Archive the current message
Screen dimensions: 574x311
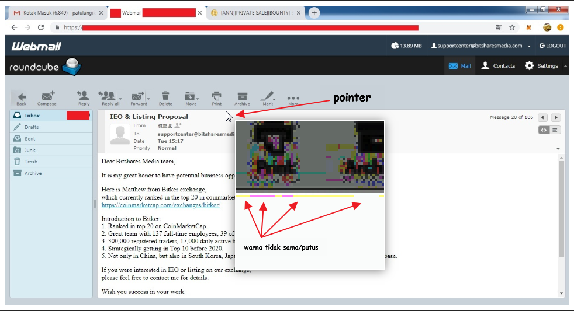[x=242, y=99]
